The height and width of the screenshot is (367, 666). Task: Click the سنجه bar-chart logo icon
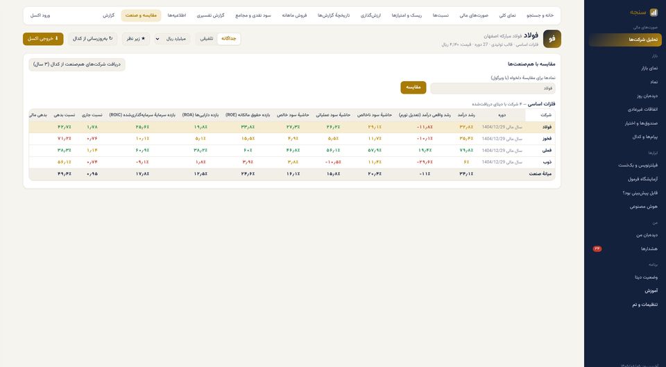coord(654,12)
